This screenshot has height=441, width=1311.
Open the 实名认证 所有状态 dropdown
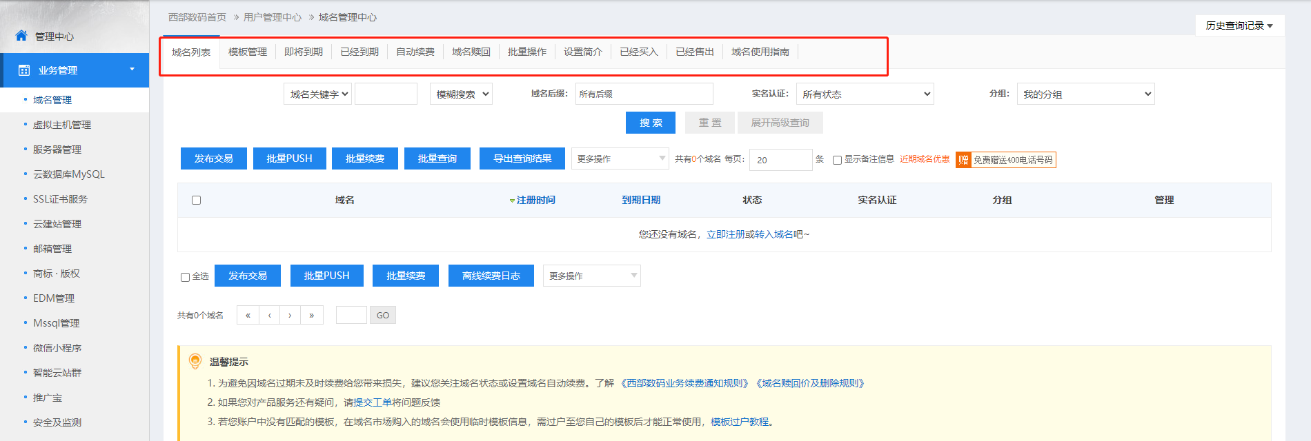pos(865,94)
